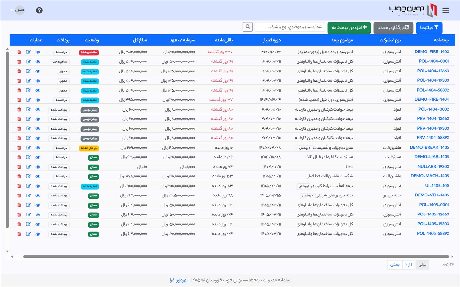The width and height of the screenshot is (460, 287).
Task: Delete policy DEMO-VEH-1405
Action: pos(19,196)
